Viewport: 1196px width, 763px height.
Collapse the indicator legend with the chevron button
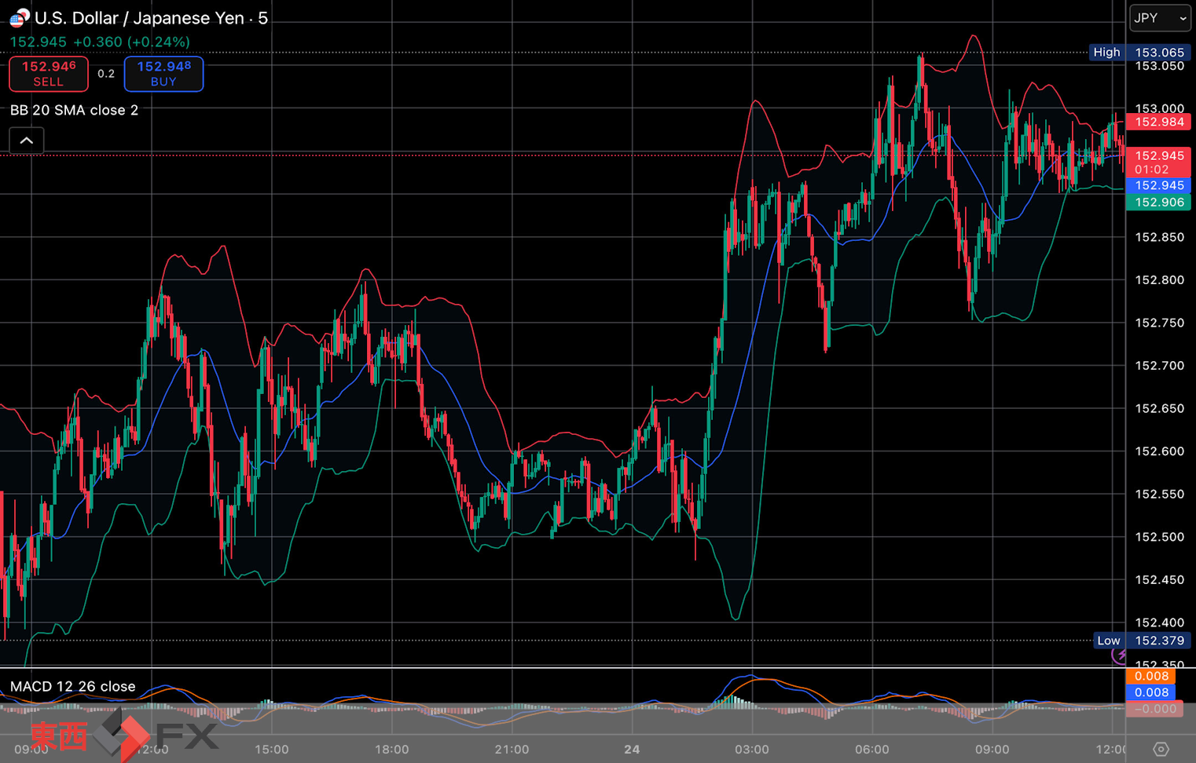[x=27, y=141]
